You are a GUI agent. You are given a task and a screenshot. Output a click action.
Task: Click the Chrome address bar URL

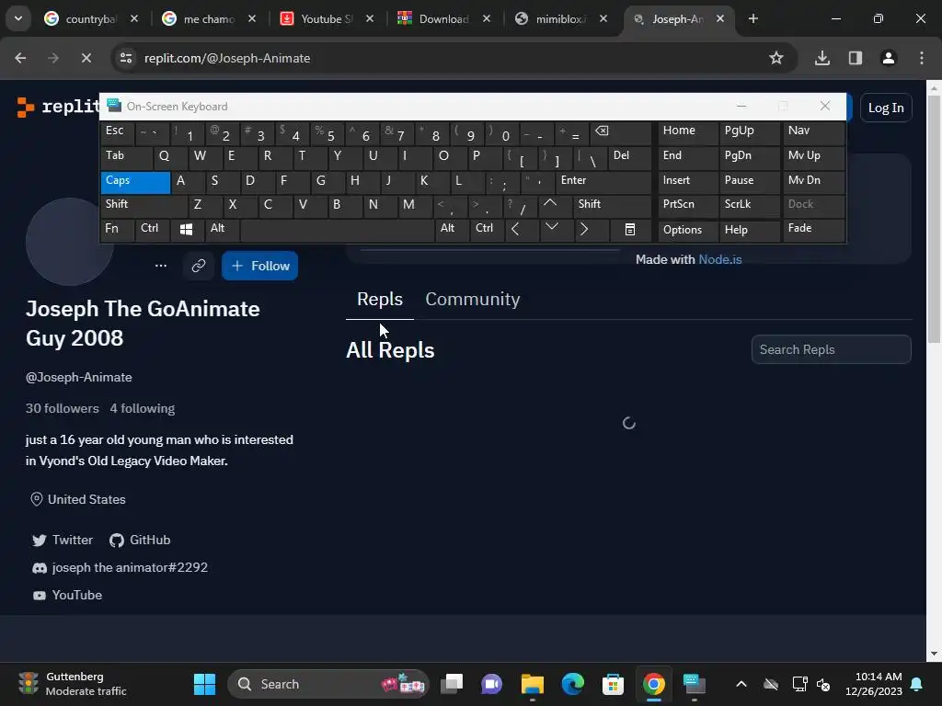tap(227, 58)
